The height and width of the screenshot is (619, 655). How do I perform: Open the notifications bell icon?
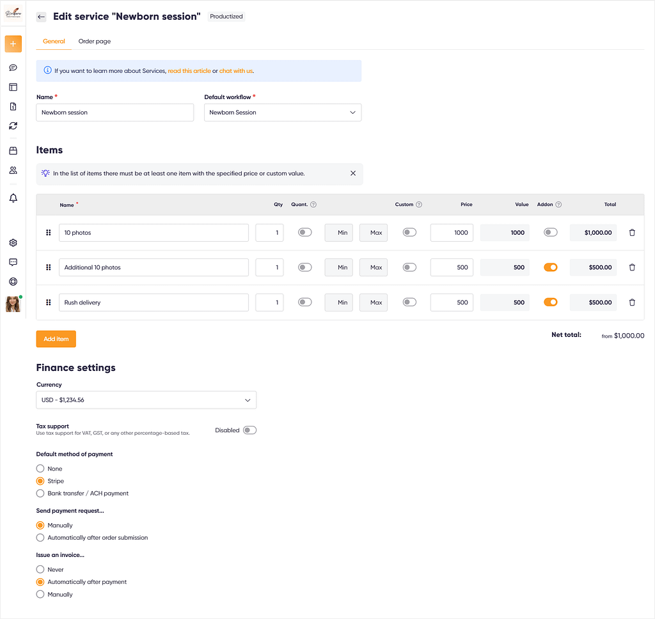[x=13, y=198]
